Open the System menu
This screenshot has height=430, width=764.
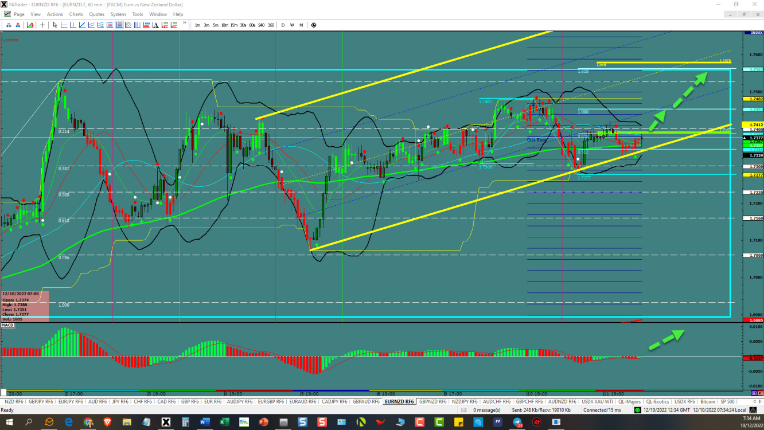118,14
